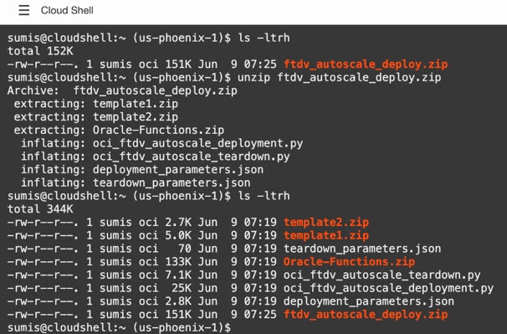This screenshot has height=334, width=507.
Task: Click deployment_parameters.json in the file listing
Action: (369, 301)
